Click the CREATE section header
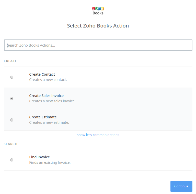 pyautogui.click(x=10, y=61)
